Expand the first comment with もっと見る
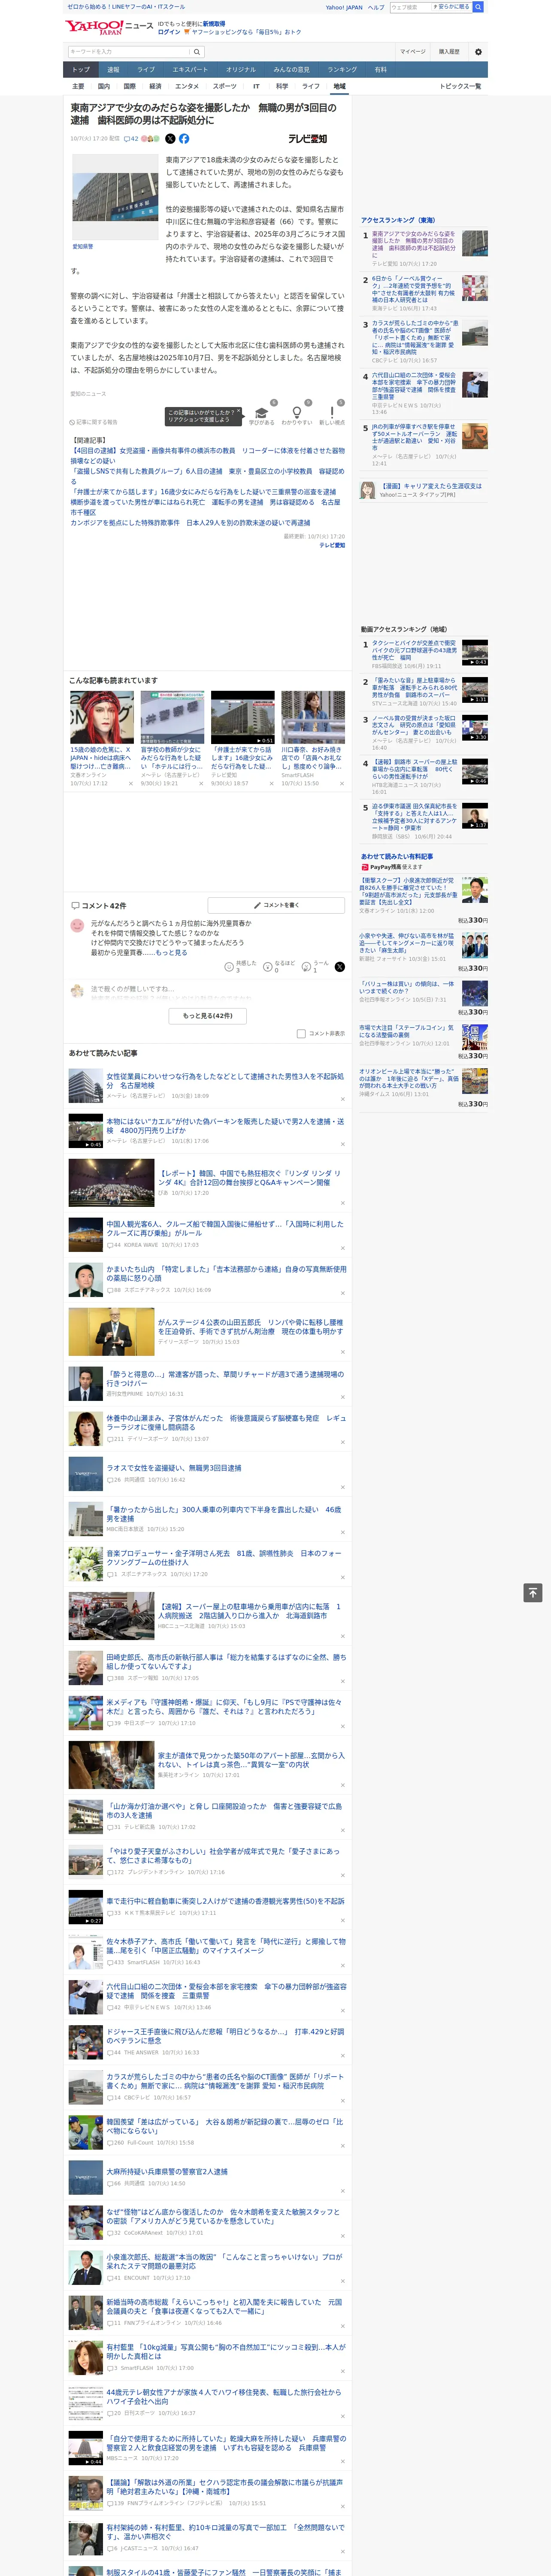The height and width of the screenshot is (2576, 551). click(171, 953)
